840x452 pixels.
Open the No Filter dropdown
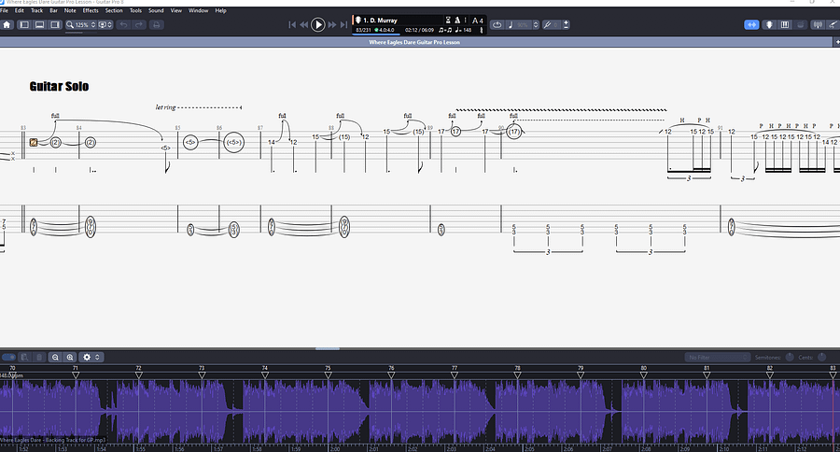[x=718, y=357]
